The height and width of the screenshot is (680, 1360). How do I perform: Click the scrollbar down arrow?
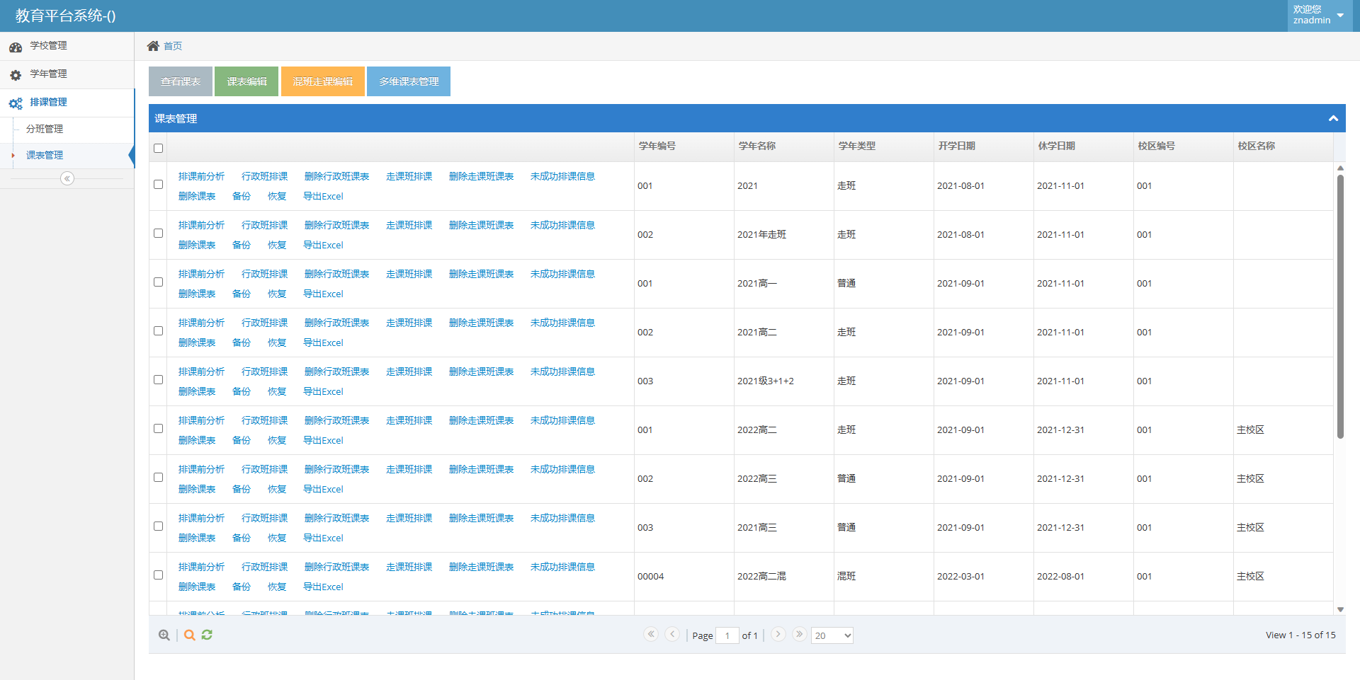(x=1340, y=609)
